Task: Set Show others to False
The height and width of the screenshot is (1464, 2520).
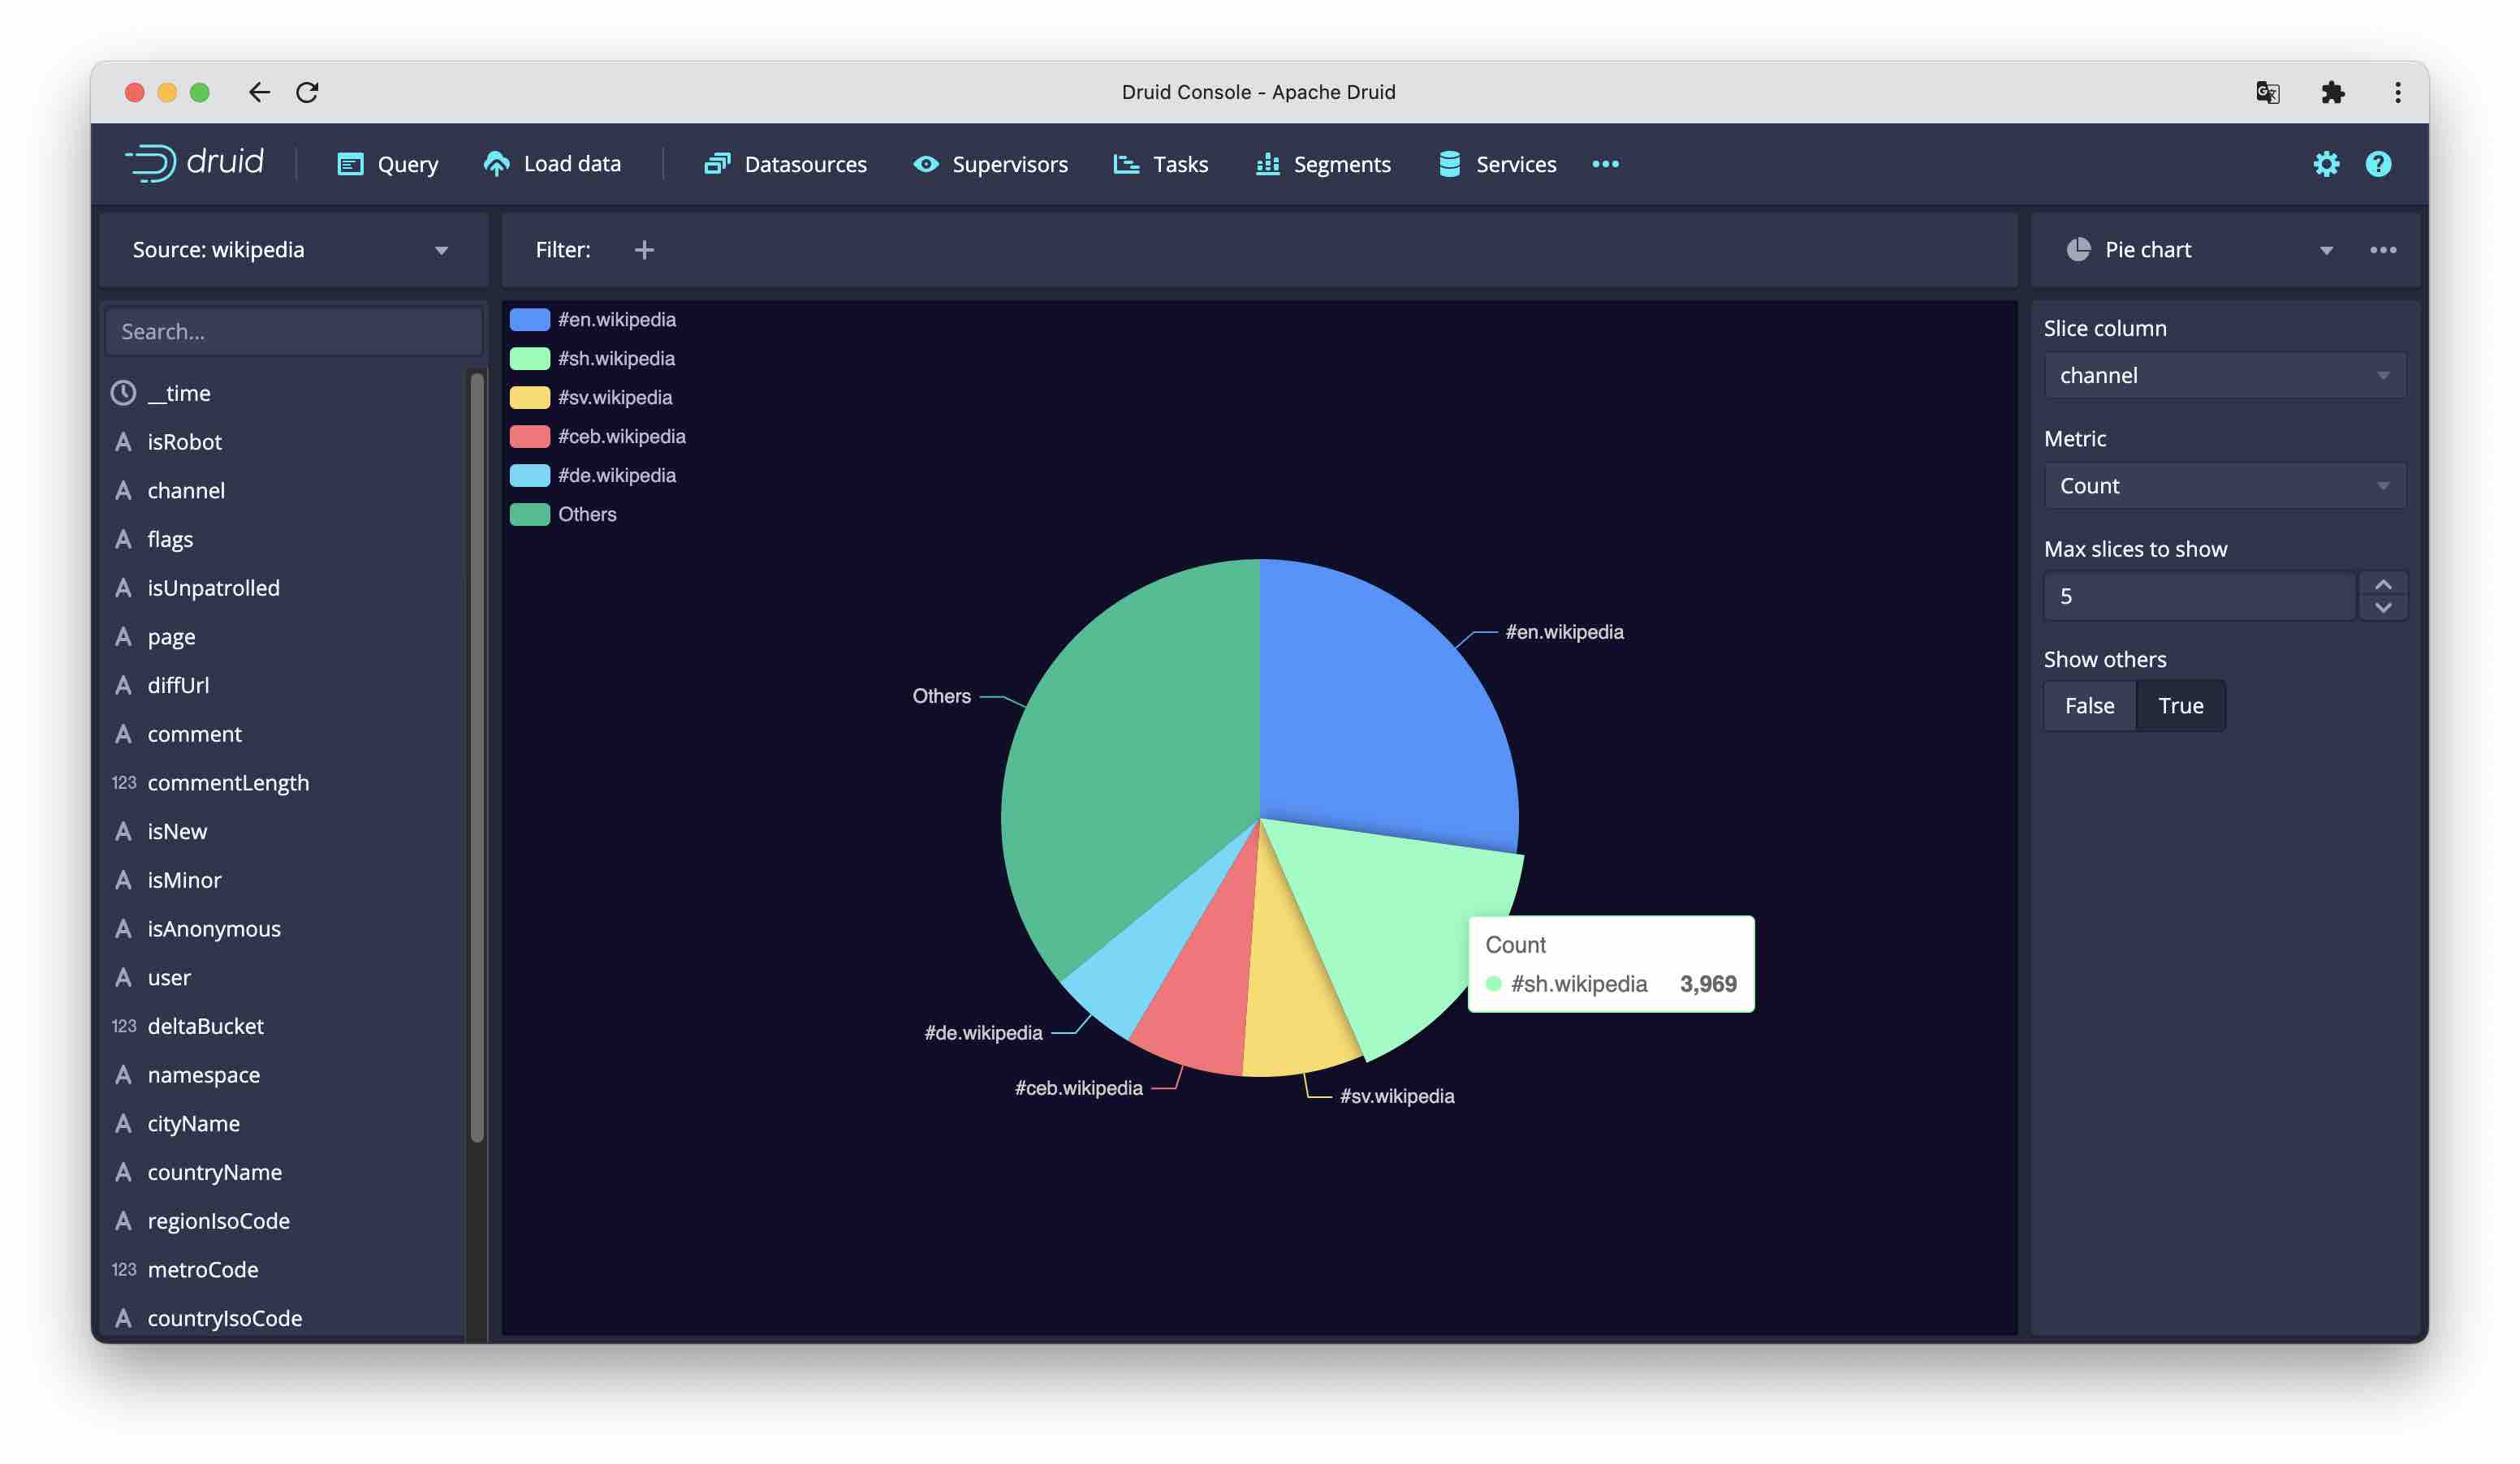Action: [2089, 705]
